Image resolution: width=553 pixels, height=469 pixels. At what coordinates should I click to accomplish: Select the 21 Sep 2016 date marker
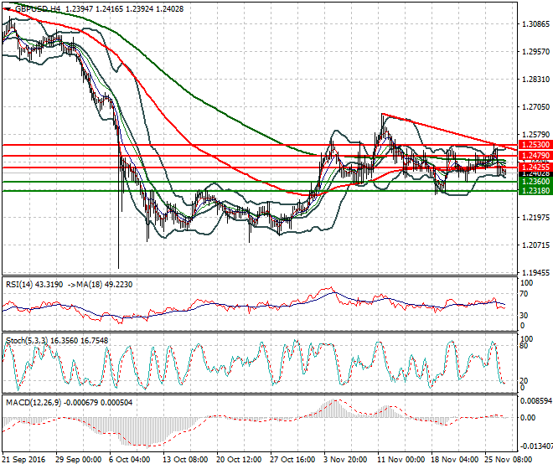coord(24,460)
